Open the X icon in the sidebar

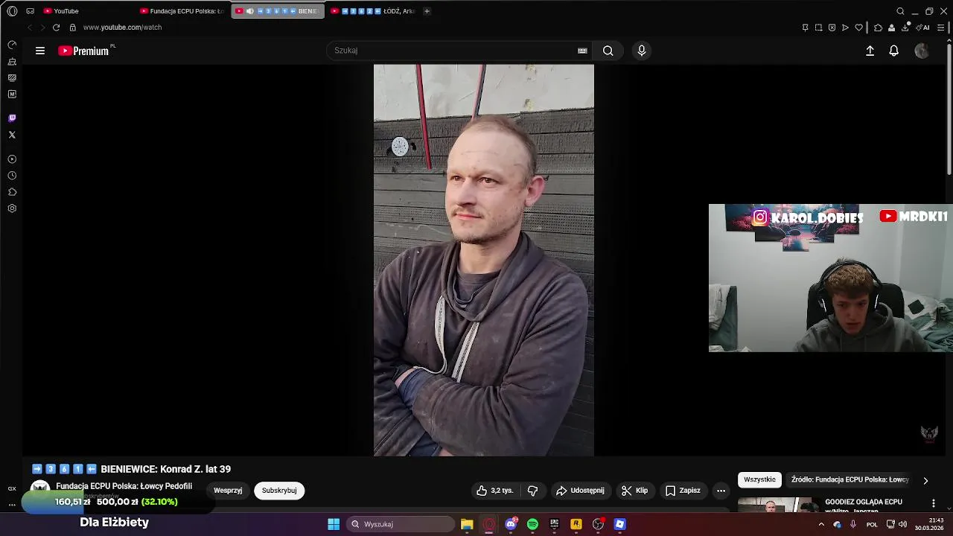(12, 135)
